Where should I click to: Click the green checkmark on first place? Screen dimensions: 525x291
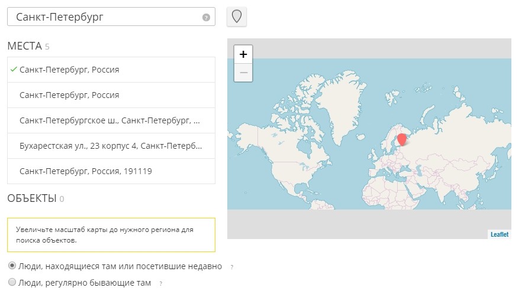(14, 70)
